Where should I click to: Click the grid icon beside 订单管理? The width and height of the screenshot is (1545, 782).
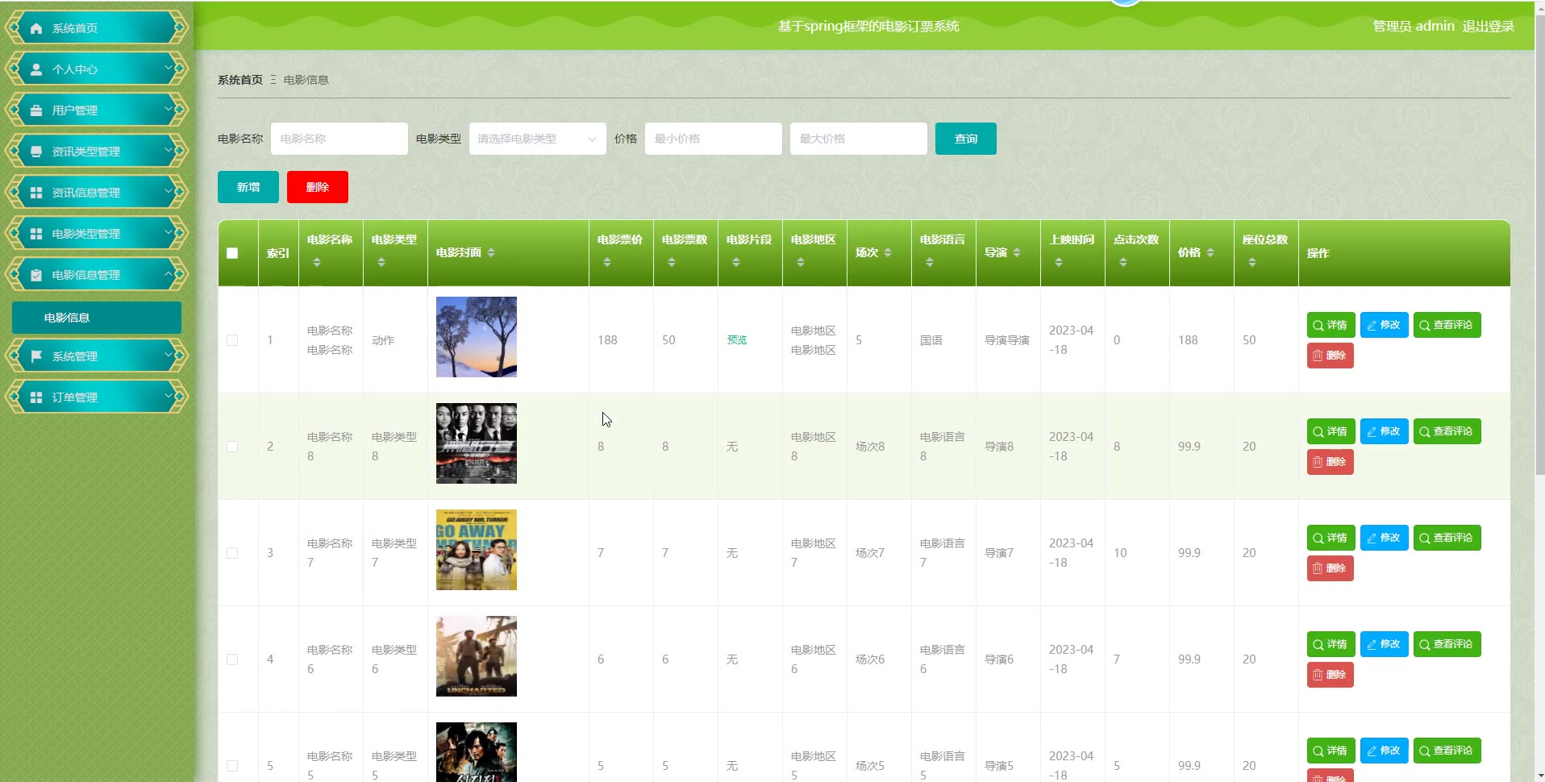(x=36, y=397)
